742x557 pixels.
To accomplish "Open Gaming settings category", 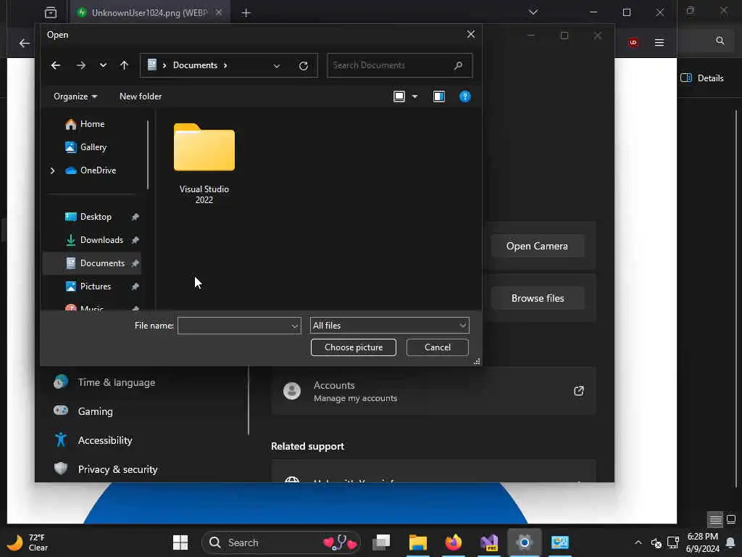I will tap(96, 412).
